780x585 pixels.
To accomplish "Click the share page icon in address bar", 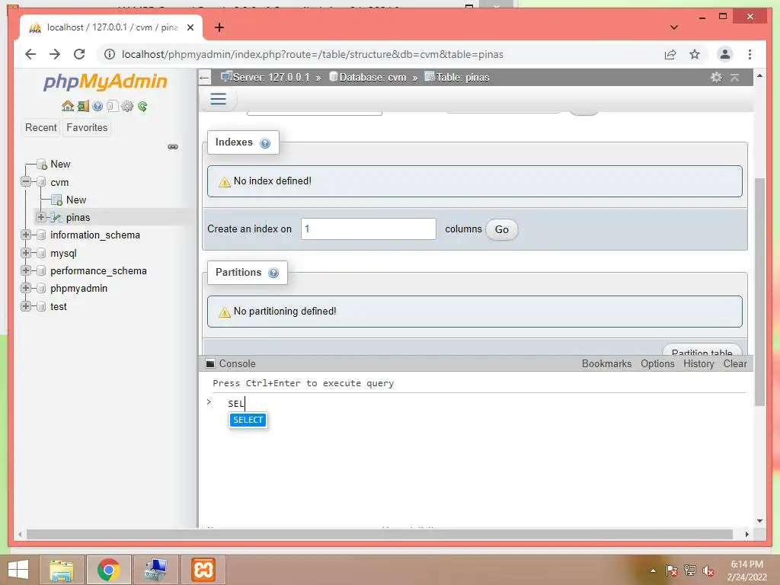I will [670, 54].
